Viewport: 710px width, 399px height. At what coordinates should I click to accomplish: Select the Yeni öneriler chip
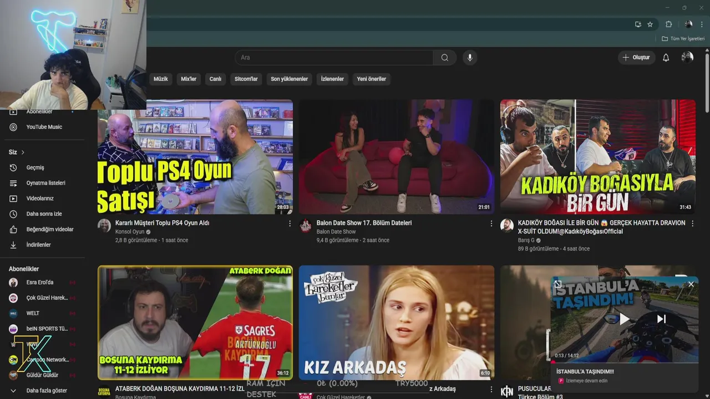click(372, 79)
